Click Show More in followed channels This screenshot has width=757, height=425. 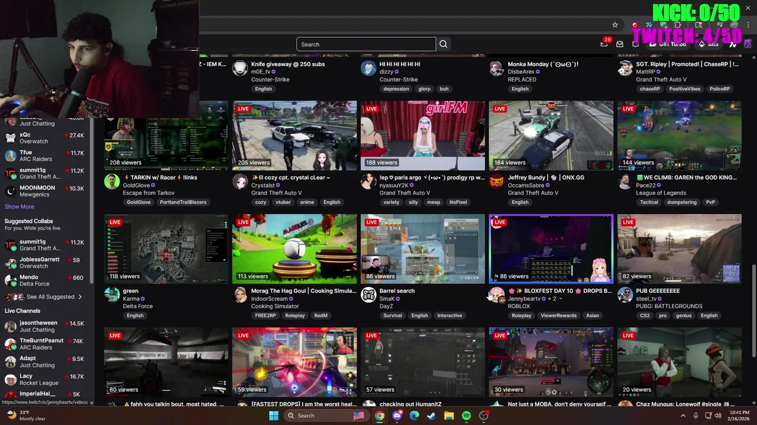20,207
